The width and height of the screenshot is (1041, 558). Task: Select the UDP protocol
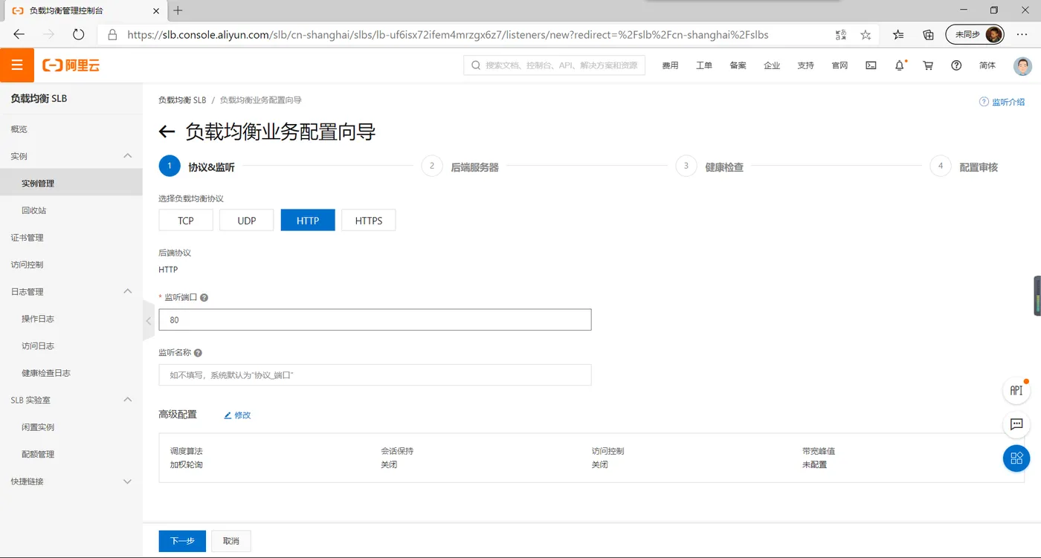click(x=247, y=221)
